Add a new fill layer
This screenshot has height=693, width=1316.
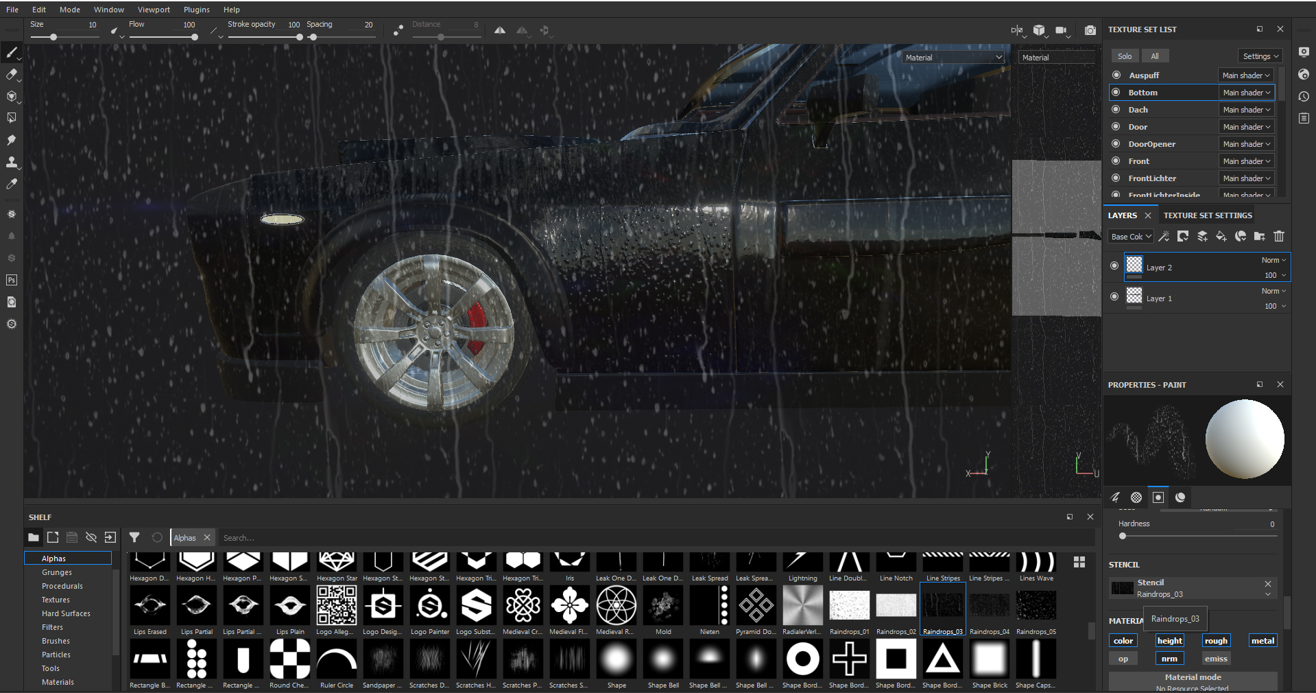[1221, 236]
